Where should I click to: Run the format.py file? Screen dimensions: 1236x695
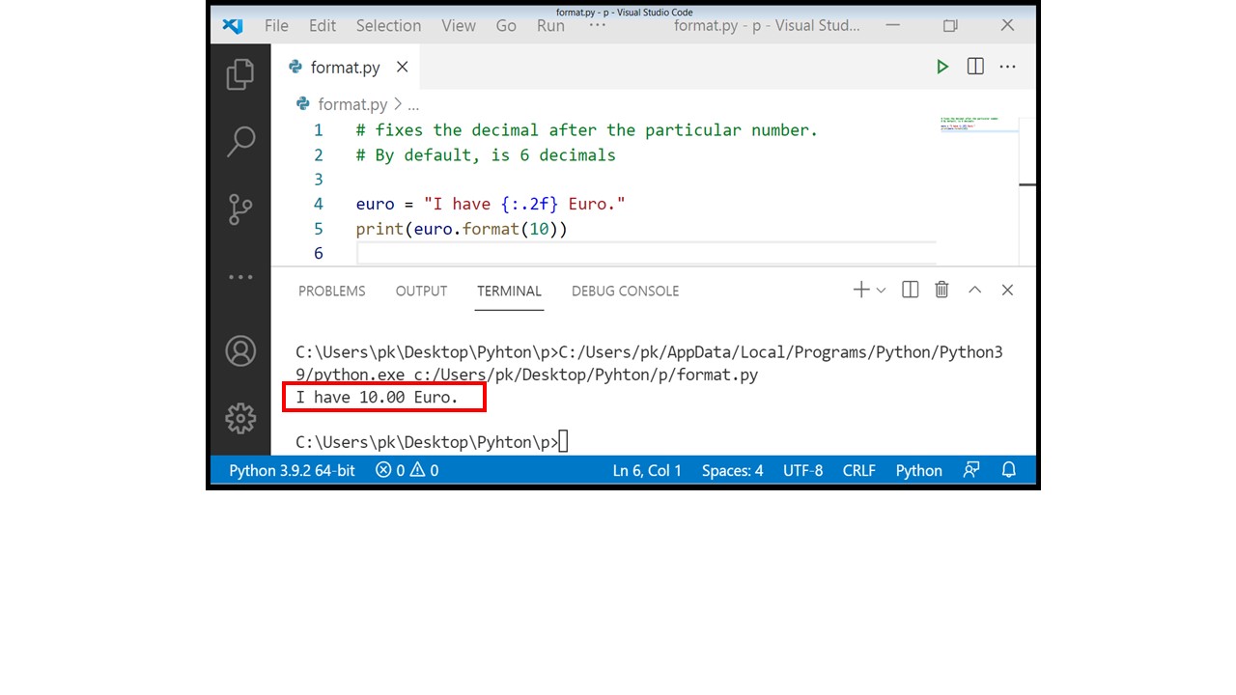click(942, 66)
